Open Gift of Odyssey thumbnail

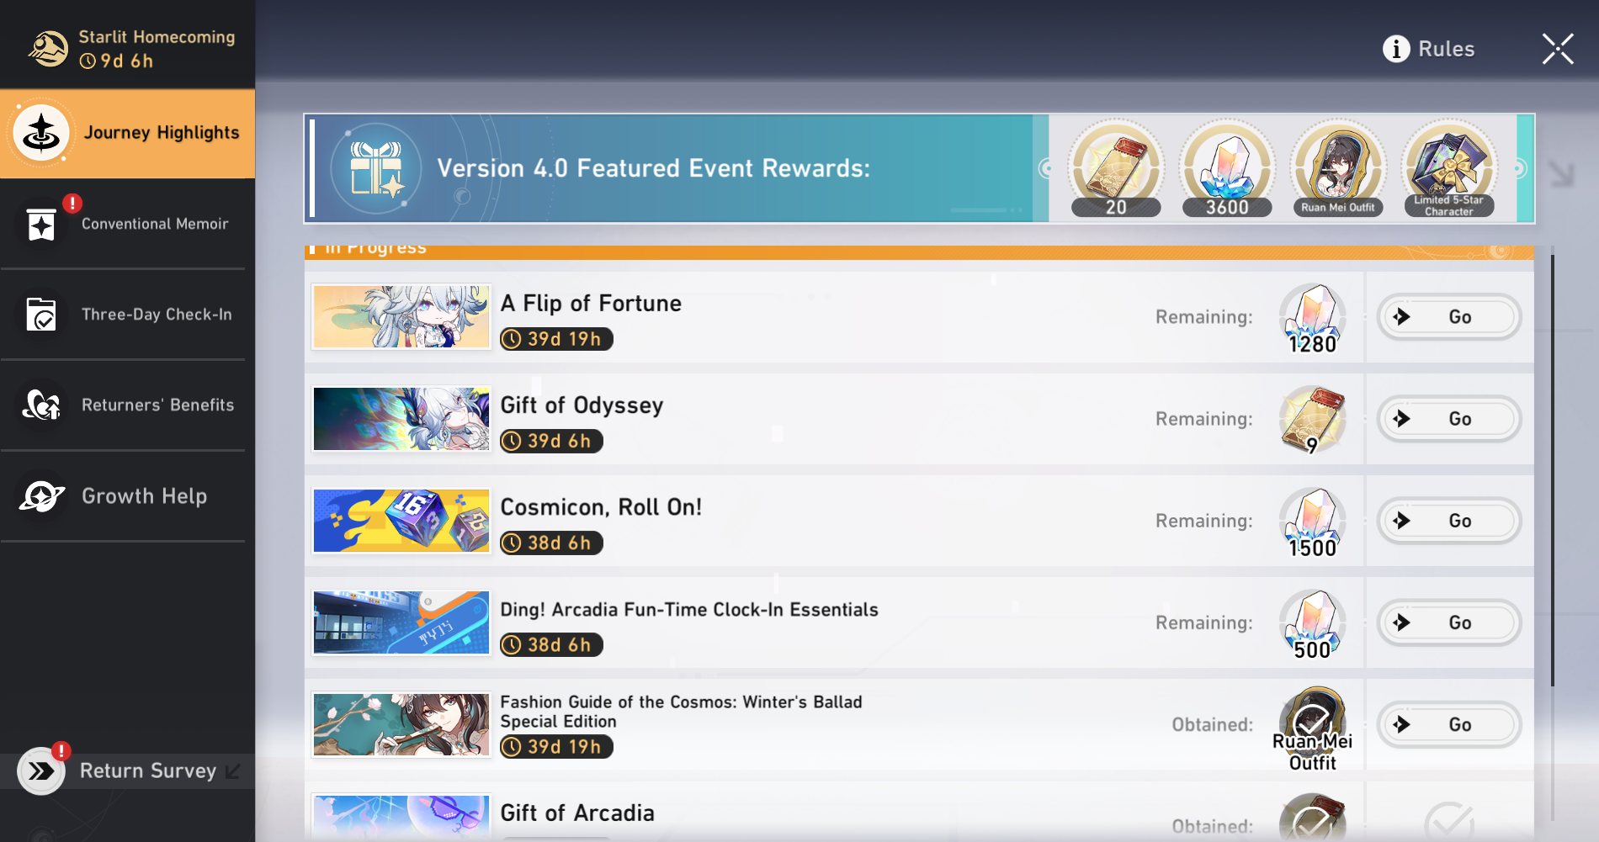point(401,419)
